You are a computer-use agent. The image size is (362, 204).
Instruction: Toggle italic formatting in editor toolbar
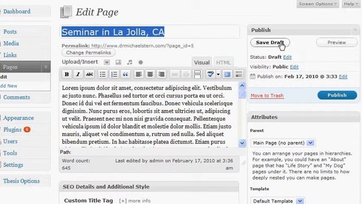(78, 74)
